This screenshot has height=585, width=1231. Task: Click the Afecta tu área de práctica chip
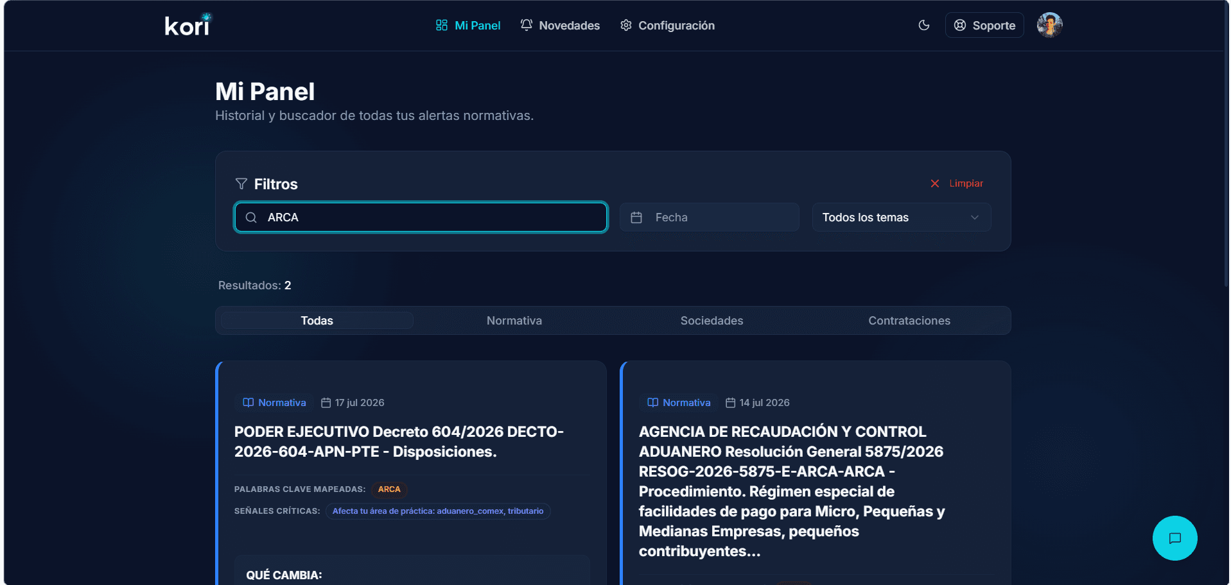438,511
